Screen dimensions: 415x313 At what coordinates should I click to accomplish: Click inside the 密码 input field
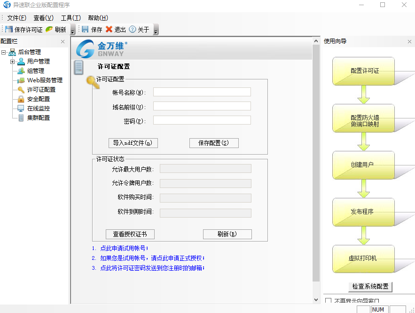[202, 120]
